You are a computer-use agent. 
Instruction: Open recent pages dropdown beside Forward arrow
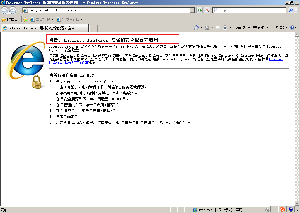click(x=19, y=10)
